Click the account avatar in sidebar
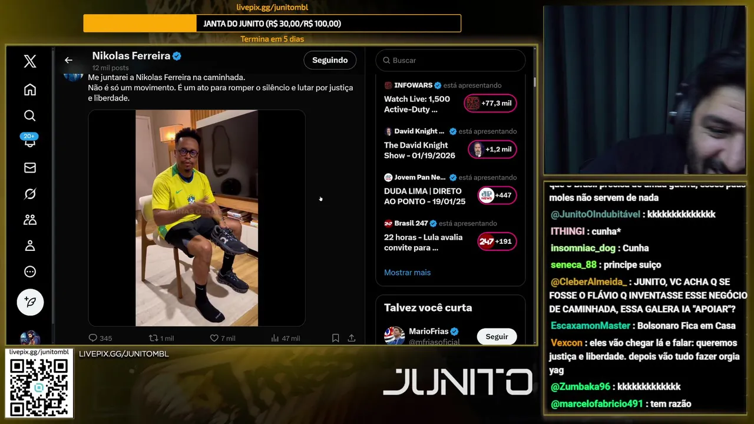 pos(30,338)
